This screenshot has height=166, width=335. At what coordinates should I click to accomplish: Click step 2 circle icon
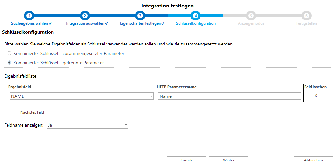point(85,15)
